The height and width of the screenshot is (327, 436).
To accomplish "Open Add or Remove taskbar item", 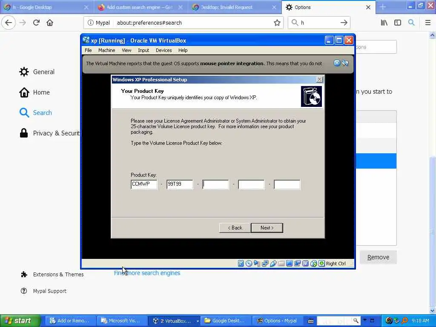I will click(x=70, y=321).
